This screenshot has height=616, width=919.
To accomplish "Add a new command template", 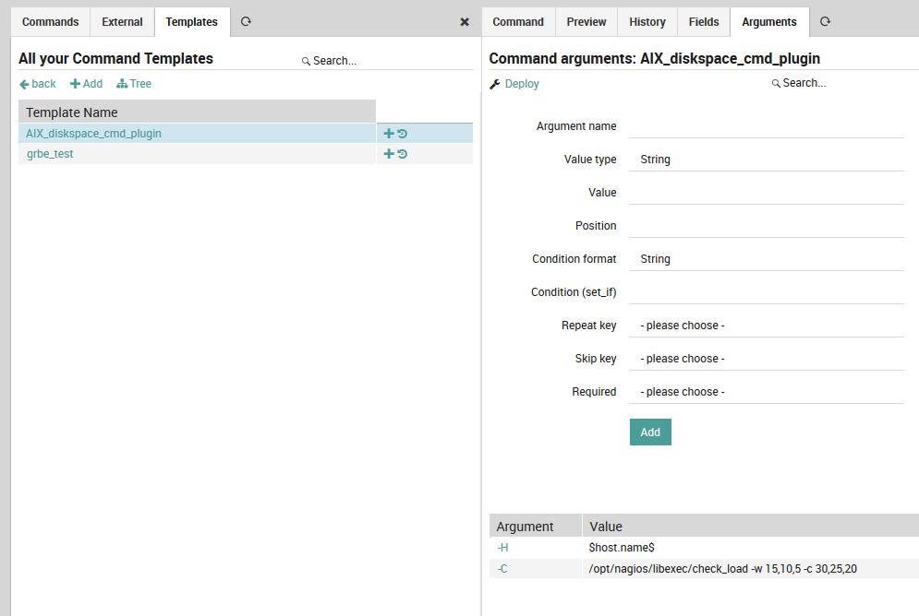I will (87, 84).
